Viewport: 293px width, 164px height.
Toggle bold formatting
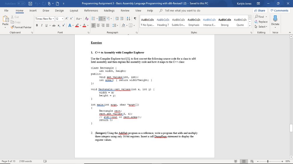pos(37,25)
